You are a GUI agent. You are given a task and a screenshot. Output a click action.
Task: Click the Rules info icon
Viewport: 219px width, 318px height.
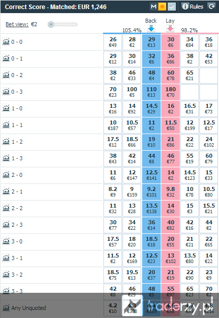(185, 7)
